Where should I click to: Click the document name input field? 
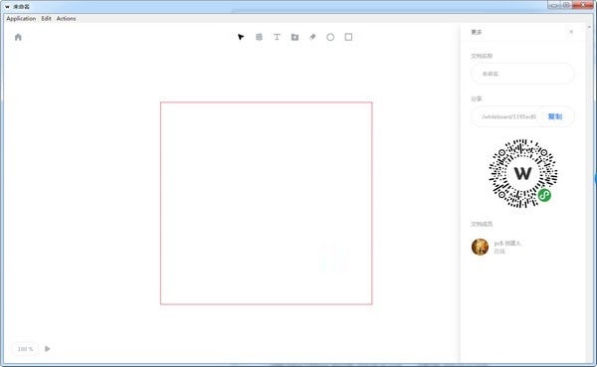click(522, 74)
